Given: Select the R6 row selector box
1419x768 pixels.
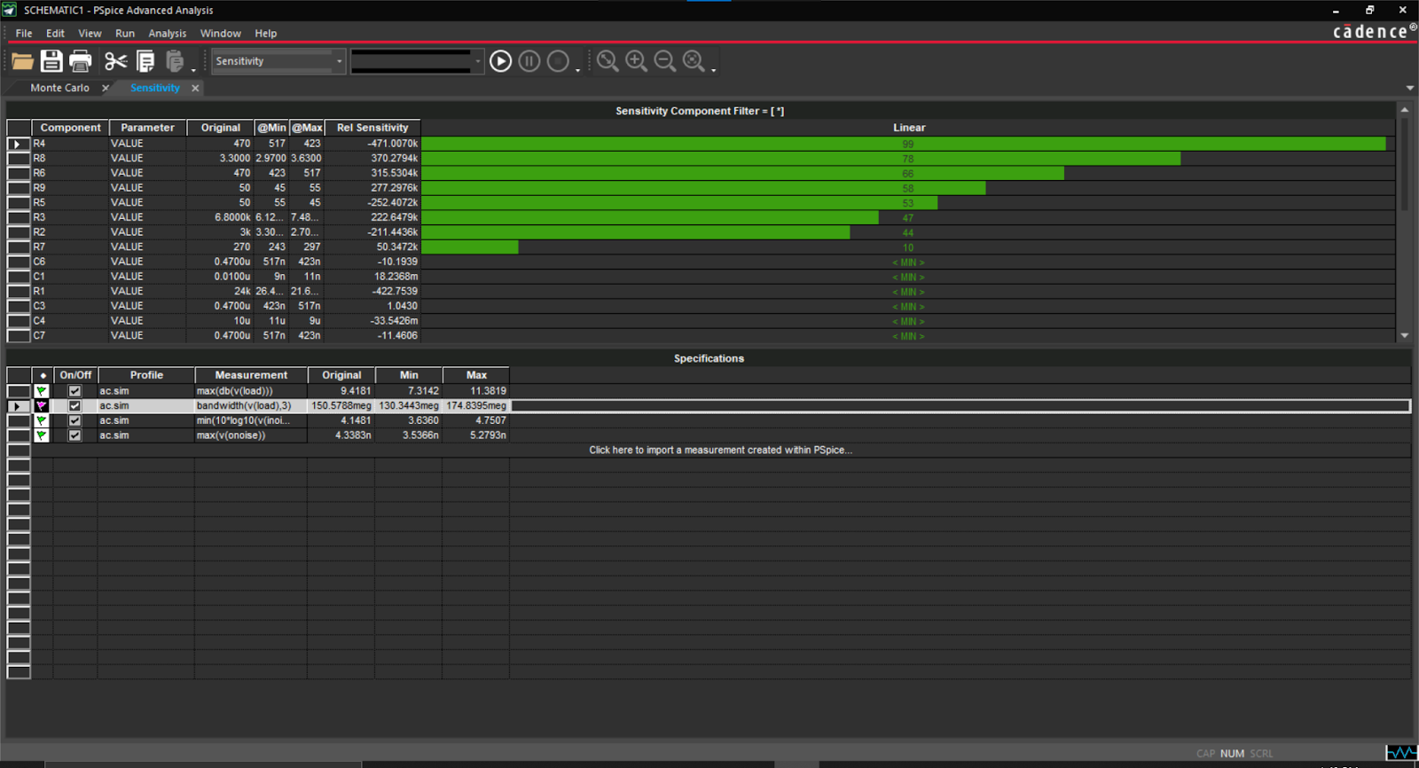Looking at the screenshot, I should coord(19,173).
